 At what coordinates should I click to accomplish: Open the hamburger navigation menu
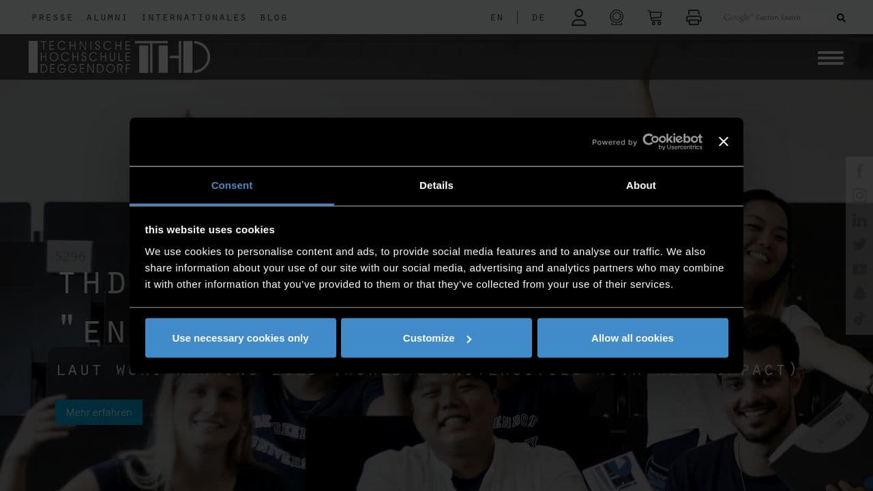[x=830, y=57]
